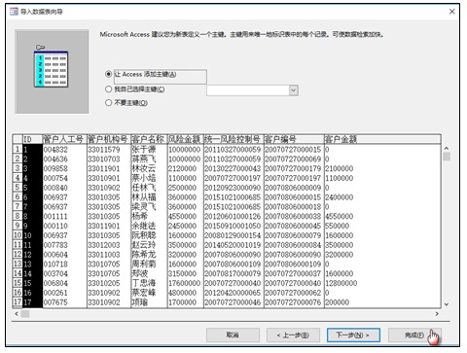
Task: Click cell "20070727000179" in 客户编号 column
Action: (x=293, y=168)
